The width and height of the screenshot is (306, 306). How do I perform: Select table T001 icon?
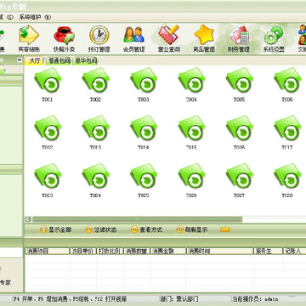pos(48,81)
